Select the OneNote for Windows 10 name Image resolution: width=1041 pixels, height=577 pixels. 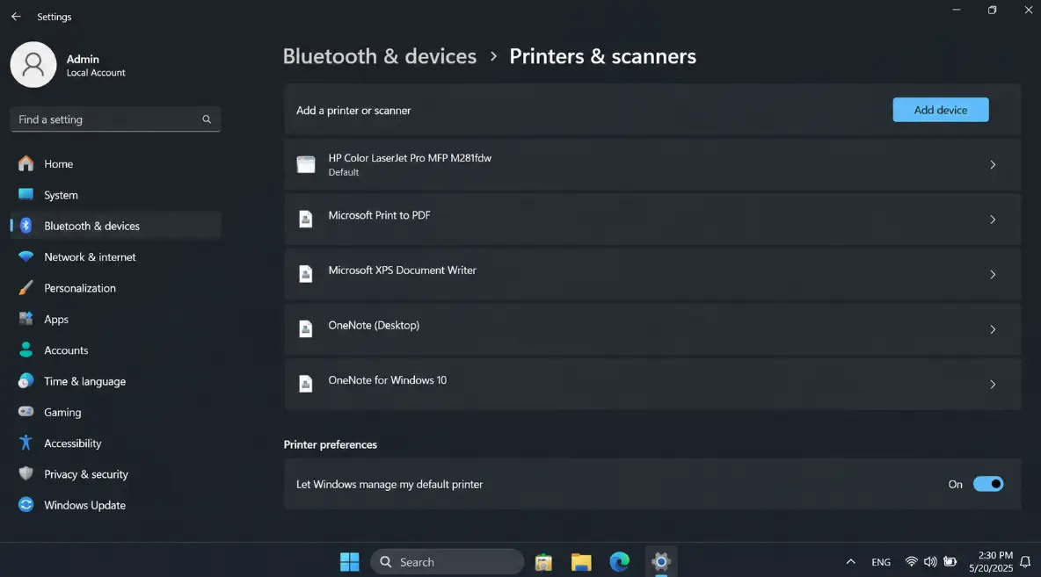coord(387,380)
